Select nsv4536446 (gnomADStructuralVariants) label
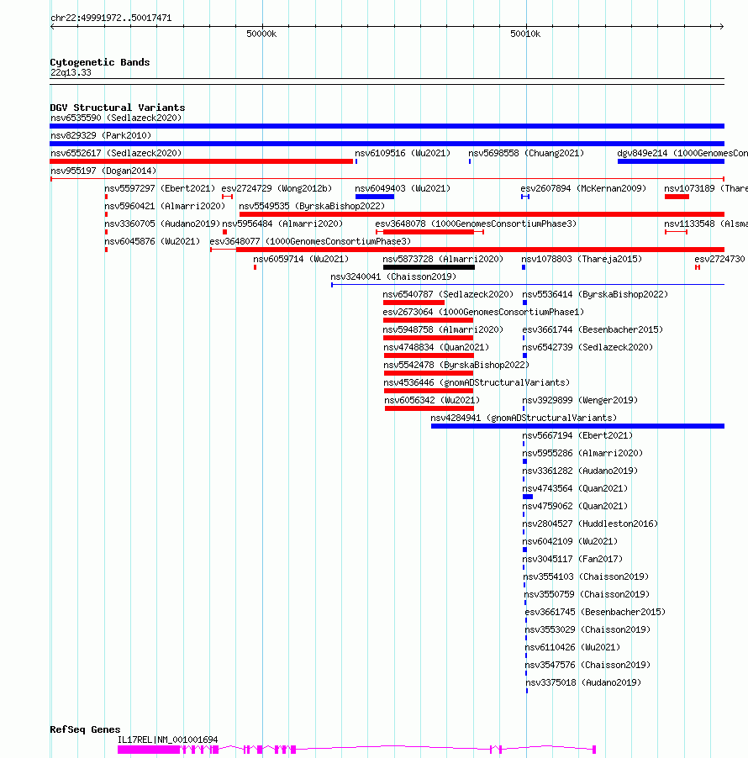This screenshot has height=758, width=748. [477, 383]
